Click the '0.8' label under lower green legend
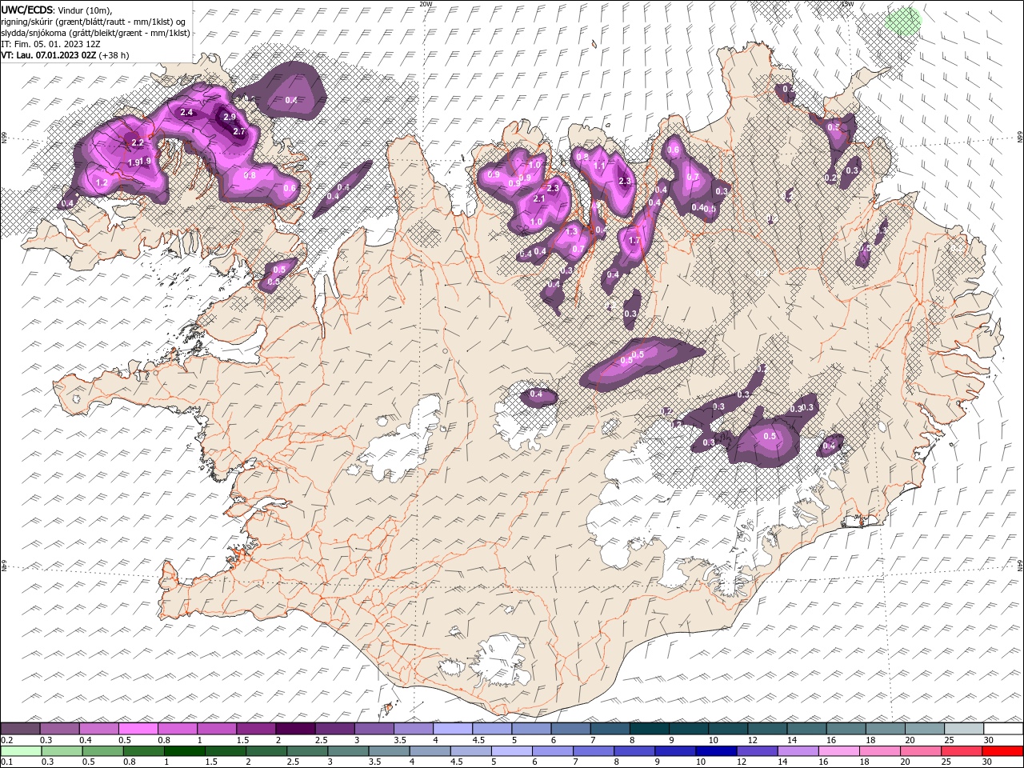Viewport: 1024px width, 768px height. (129, 762)
